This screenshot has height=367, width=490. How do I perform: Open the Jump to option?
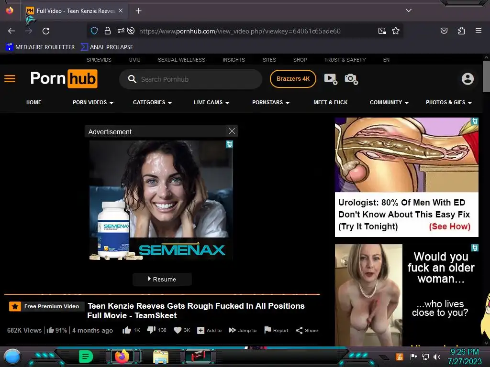[243, 330]
